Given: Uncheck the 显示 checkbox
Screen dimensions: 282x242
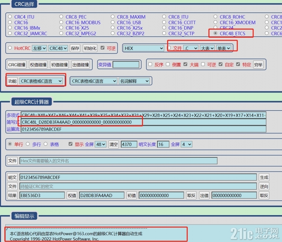Looking at the screenshot, I should (70, 144).
